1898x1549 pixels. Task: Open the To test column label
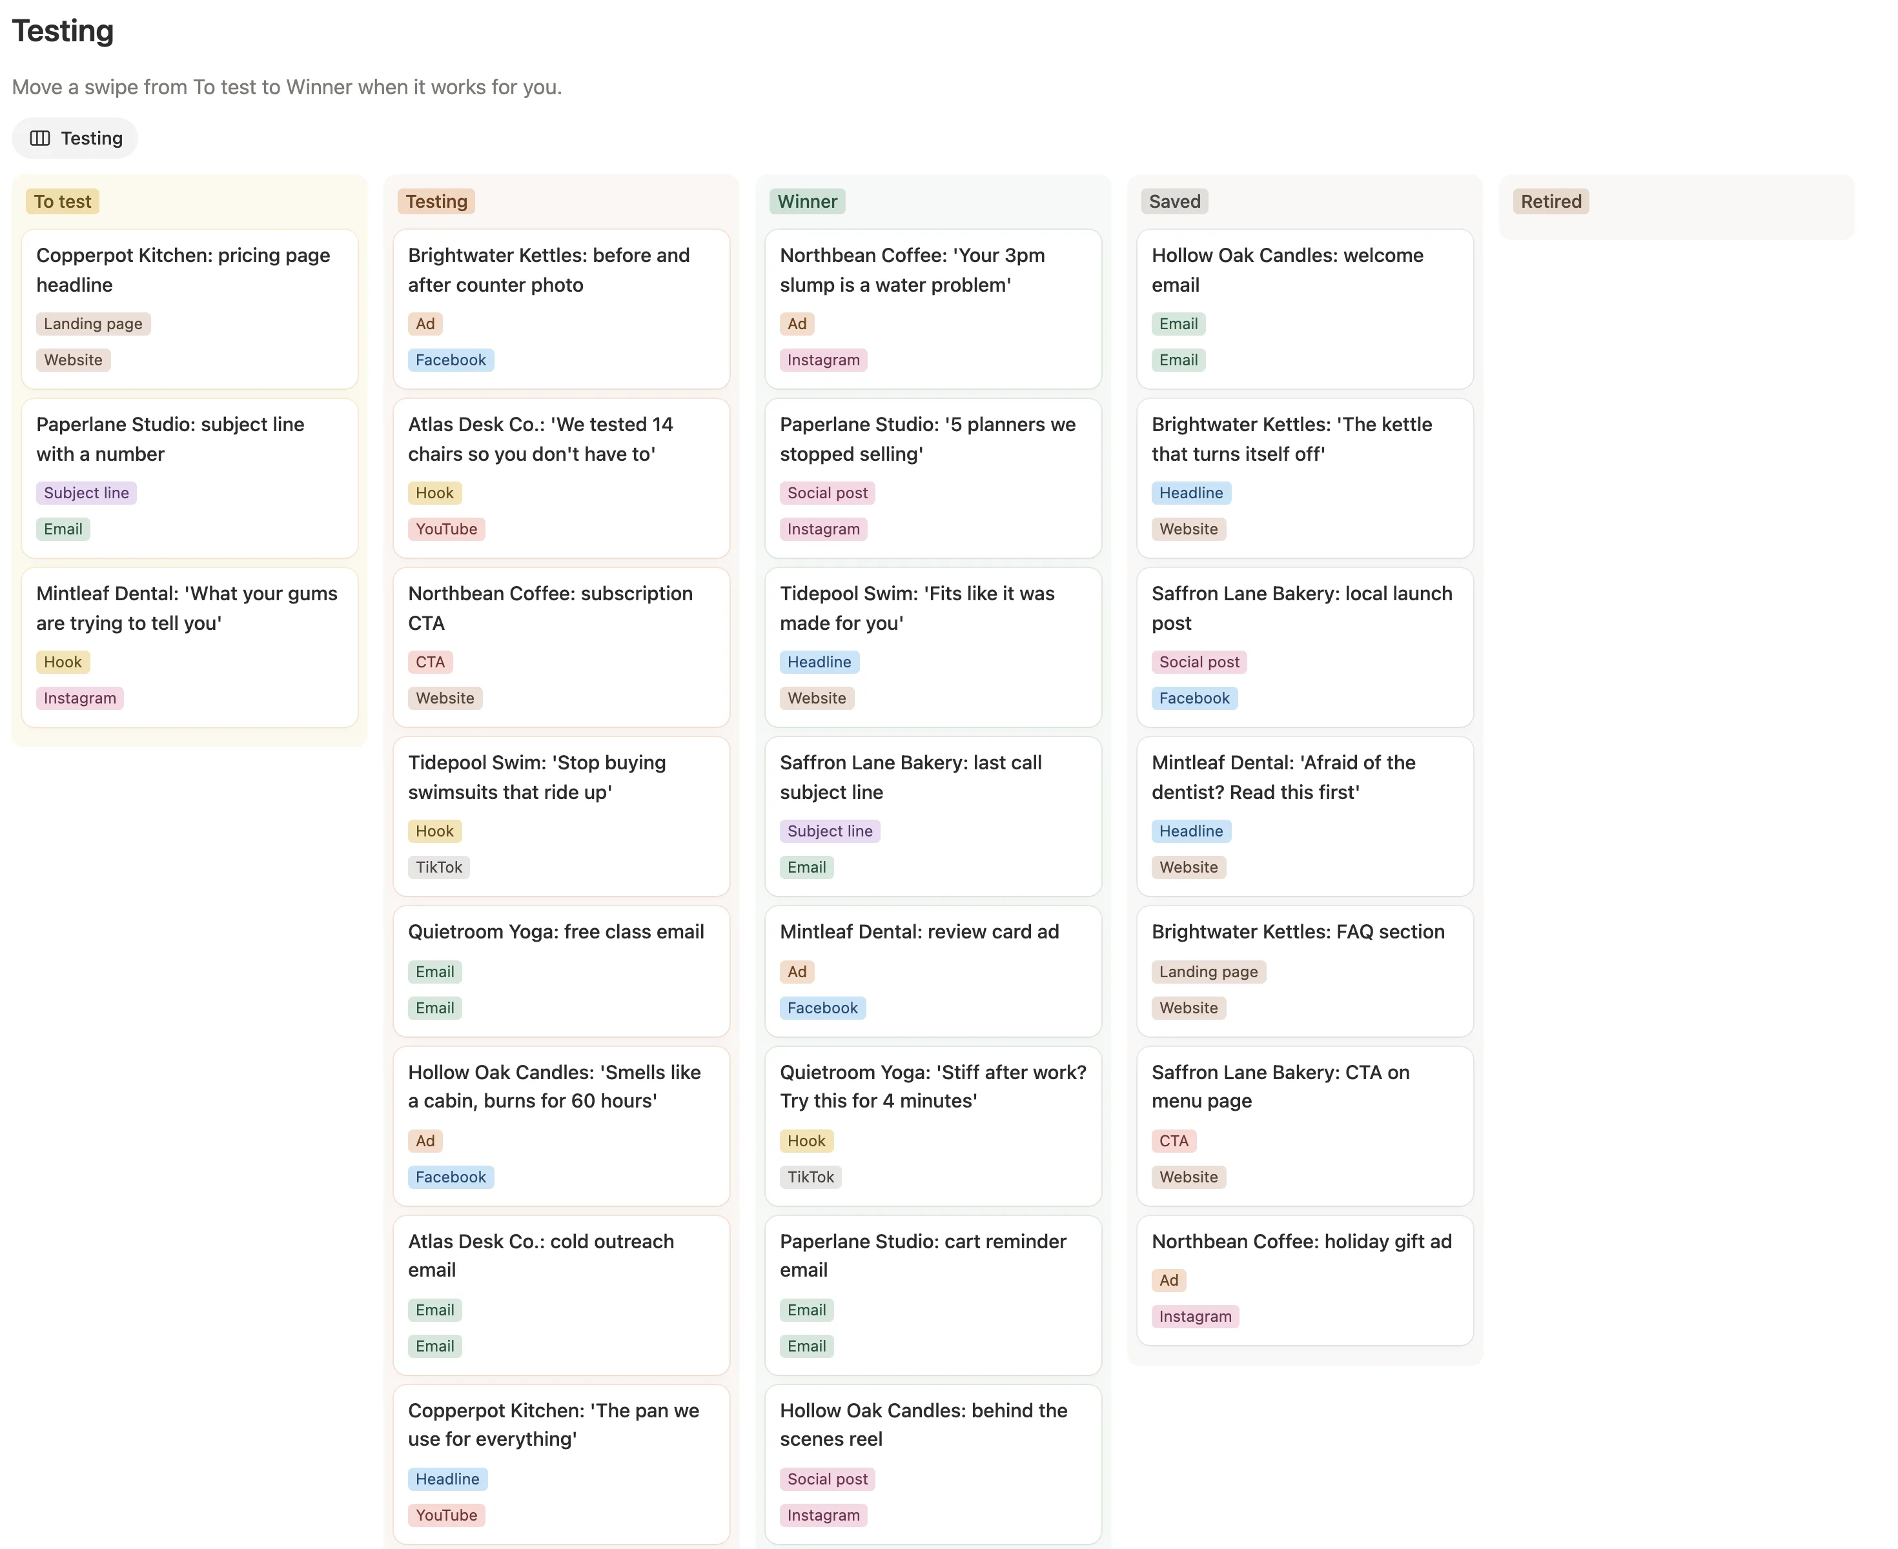[x=63, y=201]
